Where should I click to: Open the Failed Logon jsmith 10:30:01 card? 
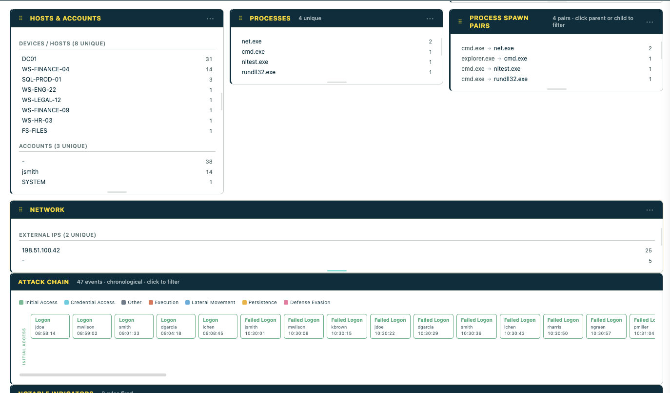click(260, 326)
